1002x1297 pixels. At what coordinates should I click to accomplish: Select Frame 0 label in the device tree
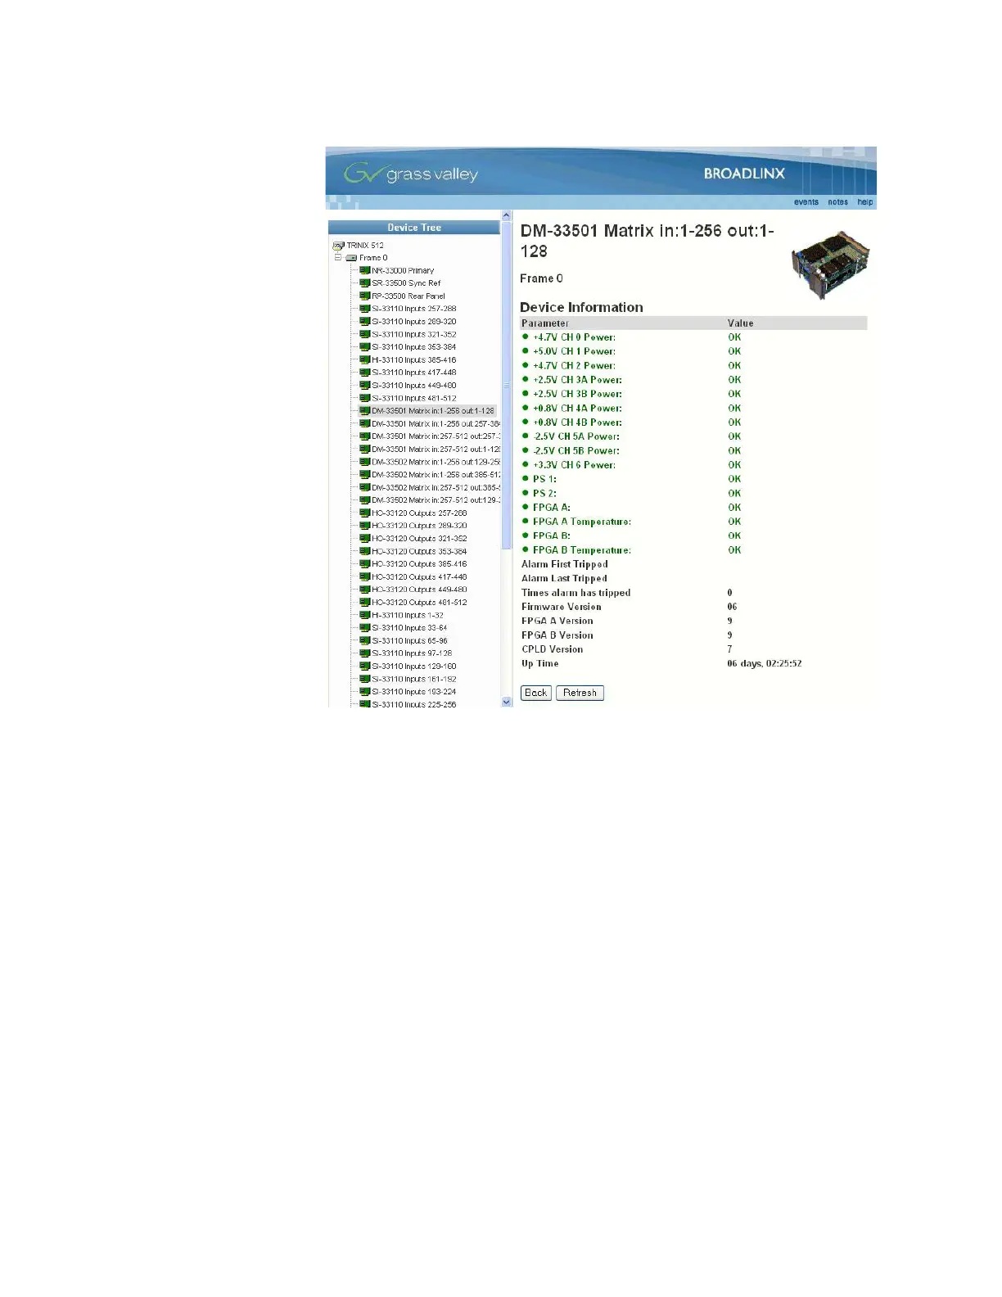373,258
